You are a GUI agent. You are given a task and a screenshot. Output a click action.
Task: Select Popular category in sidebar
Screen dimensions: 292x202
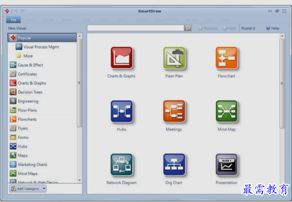click(x=42, y=38)
